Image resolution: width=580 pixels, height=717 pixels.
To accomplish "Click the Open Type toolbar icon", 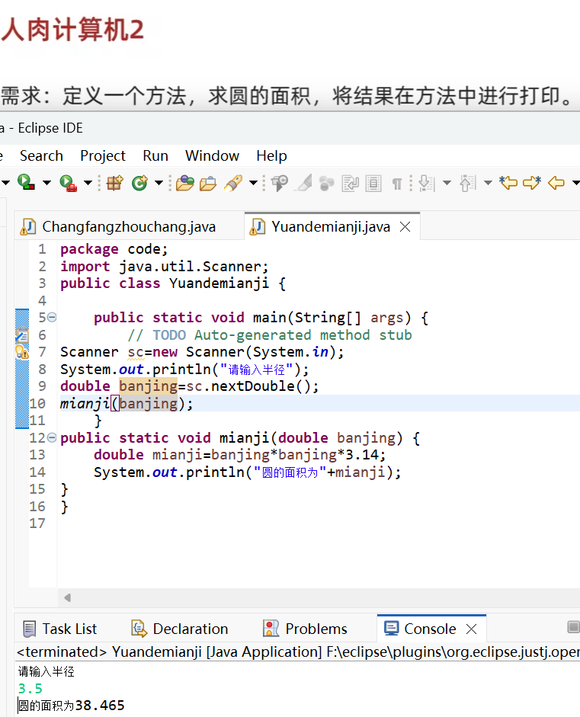I will (x=185, y=184).
